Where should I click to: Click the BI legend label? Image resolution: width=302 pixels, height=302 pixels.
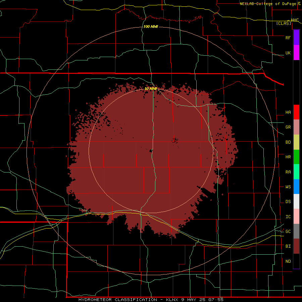(288, 246)
